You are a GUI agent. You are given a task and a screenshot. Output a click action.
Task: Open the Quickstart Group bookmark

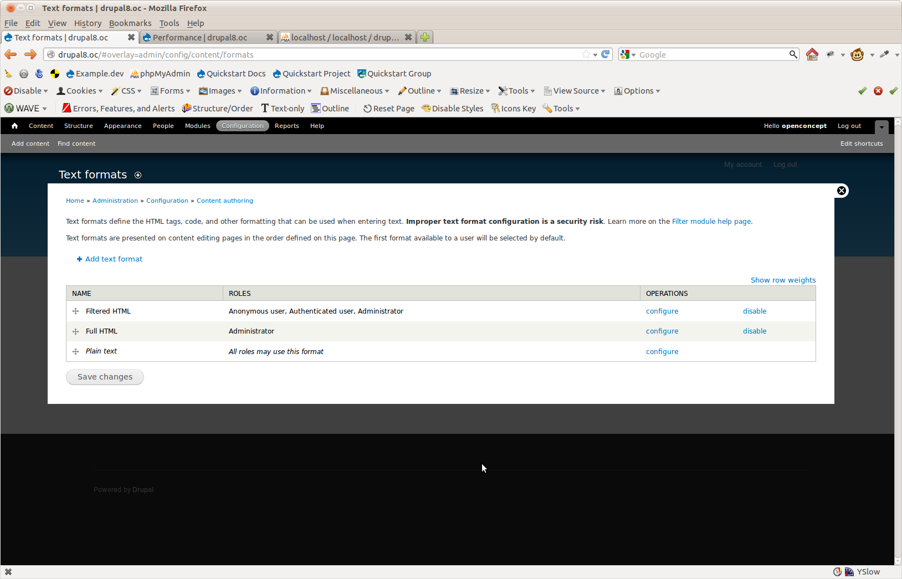pos(394,74)
